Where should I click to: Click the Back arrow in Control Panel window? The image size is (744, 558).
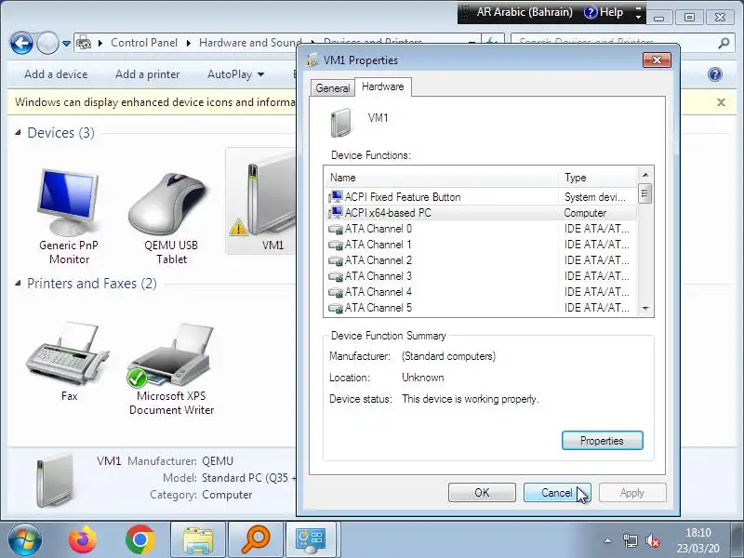21,44
